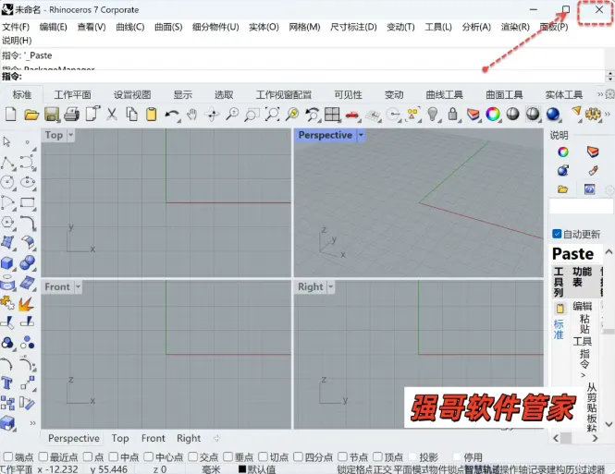Expand more toolbar tabs with » chevron
Screen dimensions: 615x474
600,94
